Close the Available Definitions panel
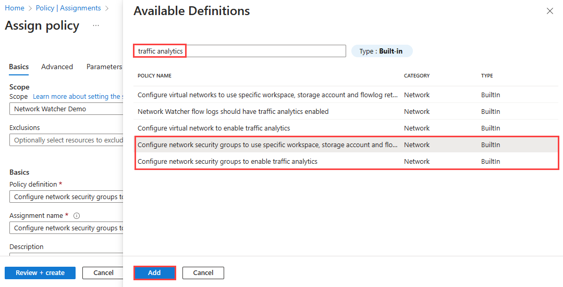This screenshot has width=563, height=287. [x=549, y=11]
